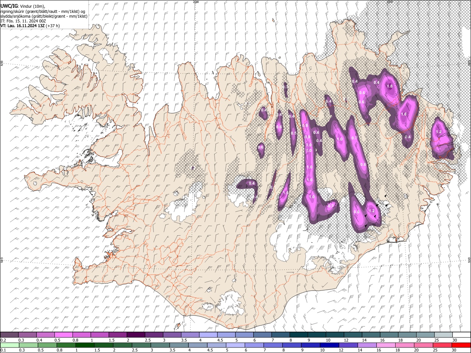This screenshot has height=353, width=471.
Task: Select the '0.7' value label near the glacier
Action: [331, 206]
